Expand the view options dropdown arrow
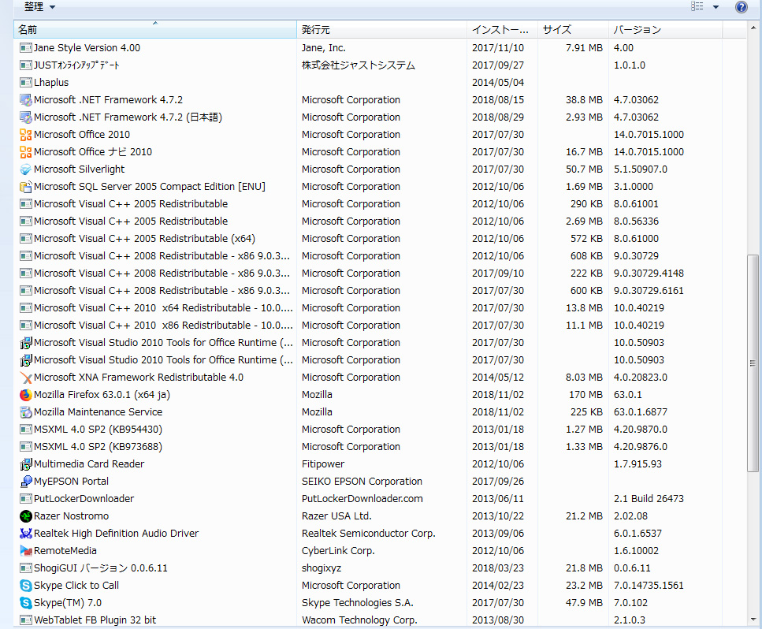This screenshot has height=629, width=762. [x=716, y=7]
